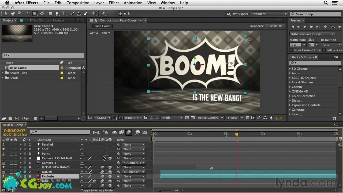
Task: Select the Zoom magnifier tool
Action: click(x=20, y=13)
